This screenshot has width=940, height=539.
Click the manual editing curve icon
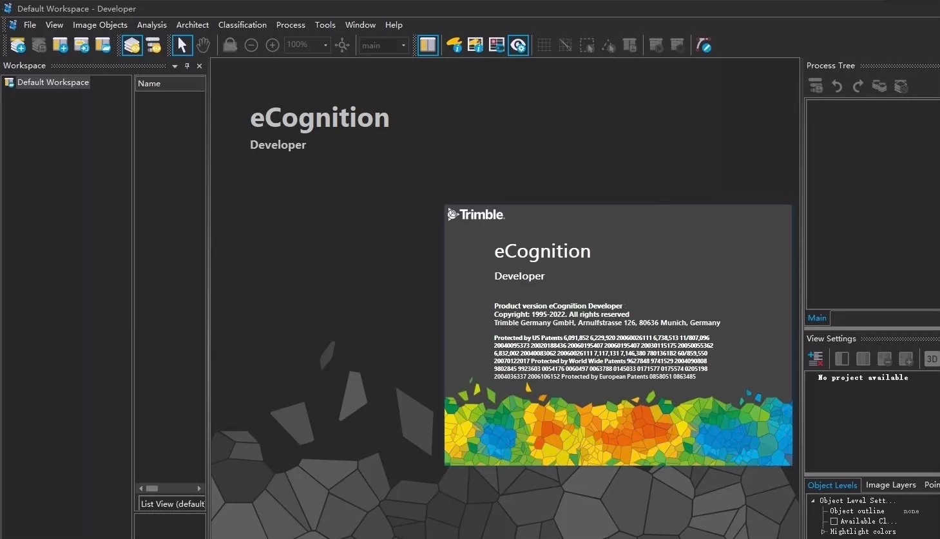tap(704, 45)
